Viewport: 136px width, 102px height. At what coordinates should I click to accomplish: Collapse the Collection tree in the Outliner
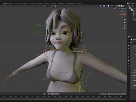point(130,10)
